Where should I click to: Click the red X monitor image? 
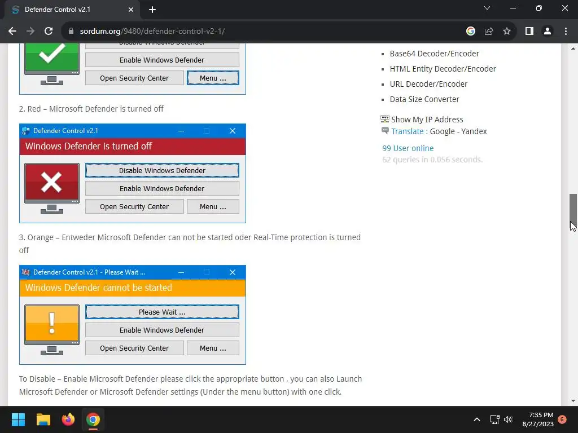[51, 188]
